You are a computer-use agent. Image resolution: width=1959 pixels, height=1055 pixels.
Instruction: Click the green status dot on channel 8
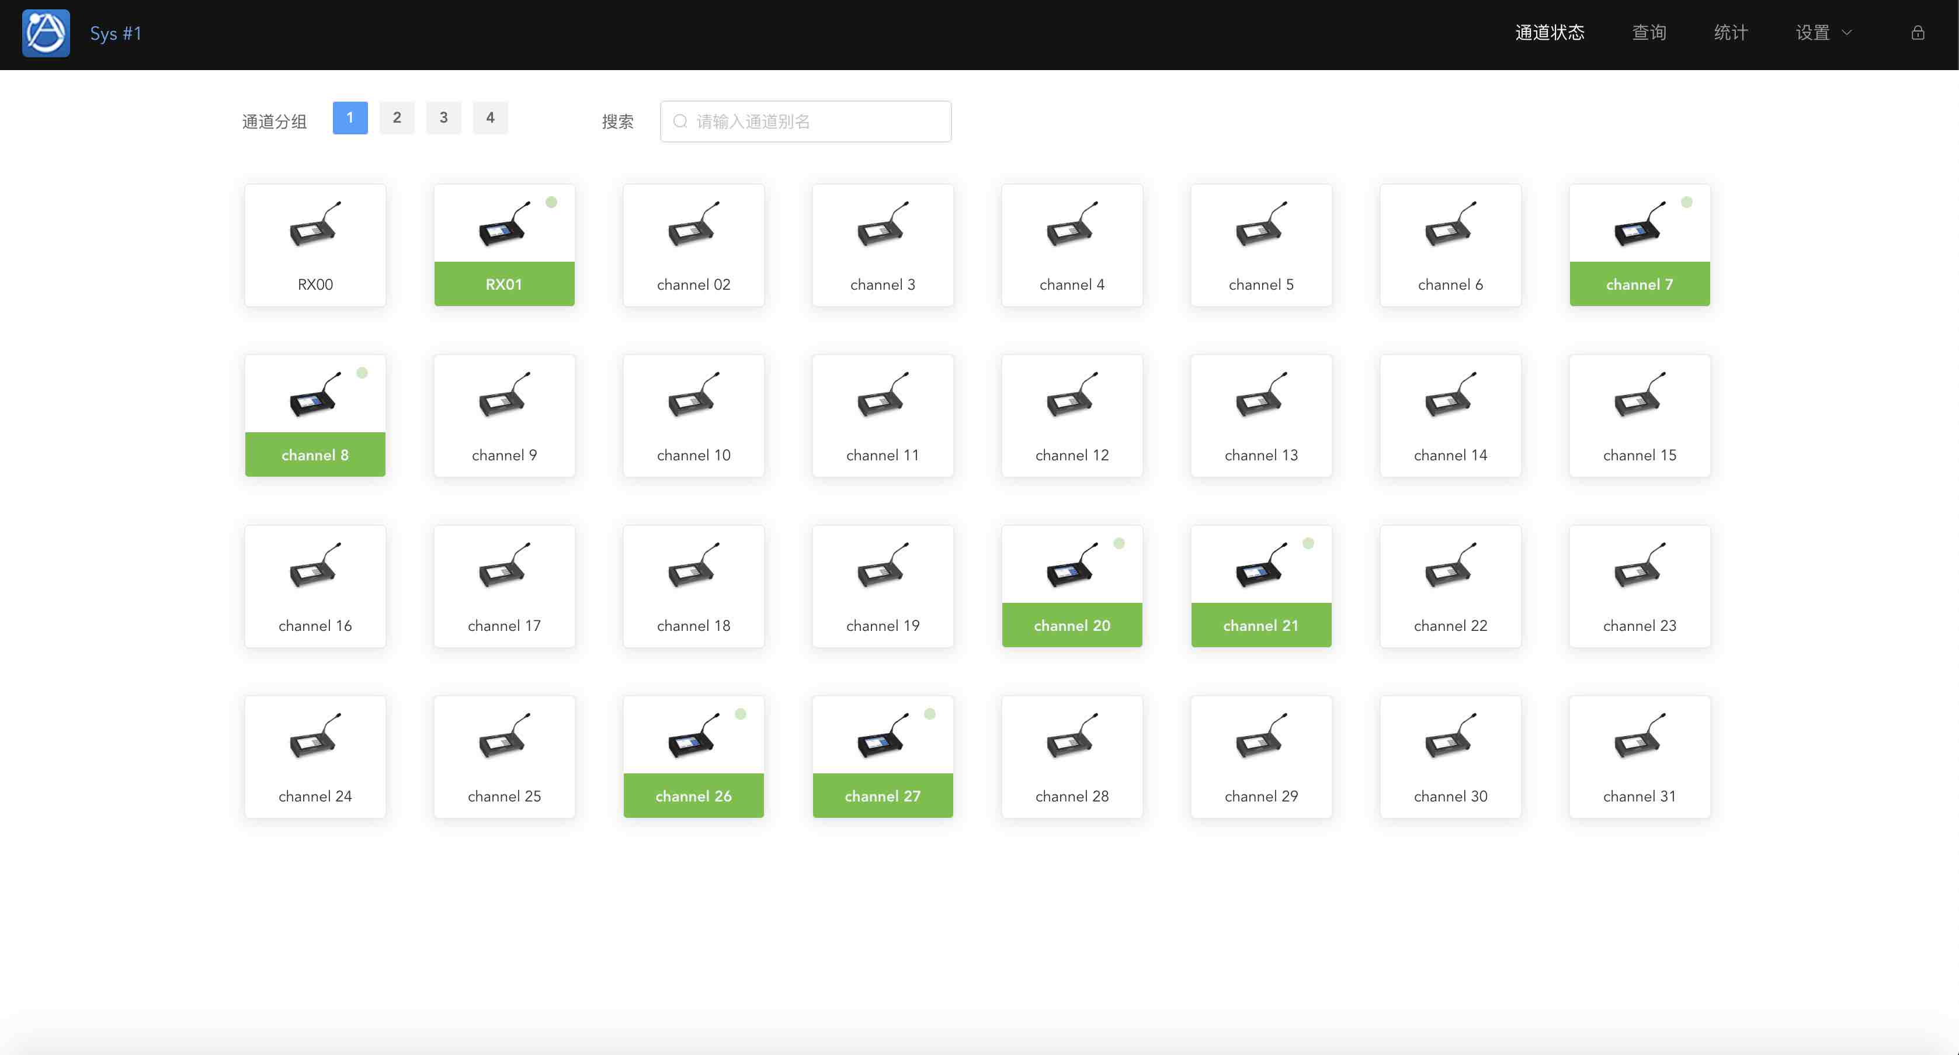click(362, 373)
